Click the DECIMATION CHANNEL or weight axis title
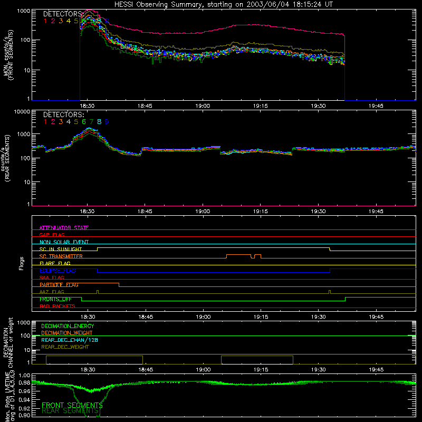This screenshot has height=422, width=422. [8, 343]
